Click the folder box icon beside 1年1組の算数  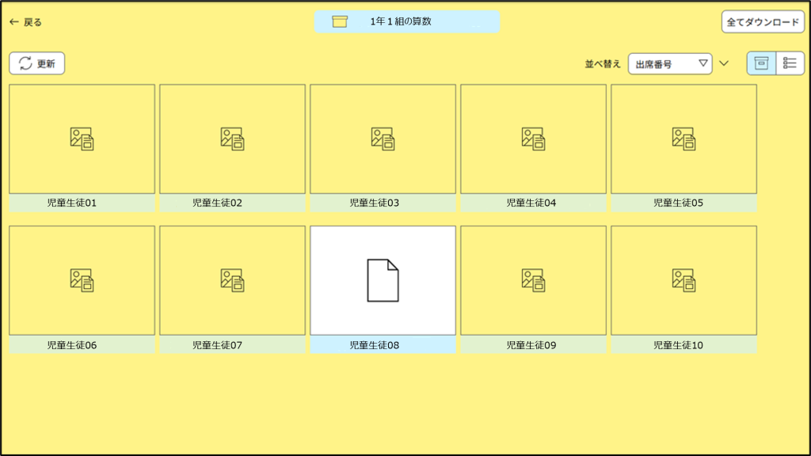click(340, 22)
